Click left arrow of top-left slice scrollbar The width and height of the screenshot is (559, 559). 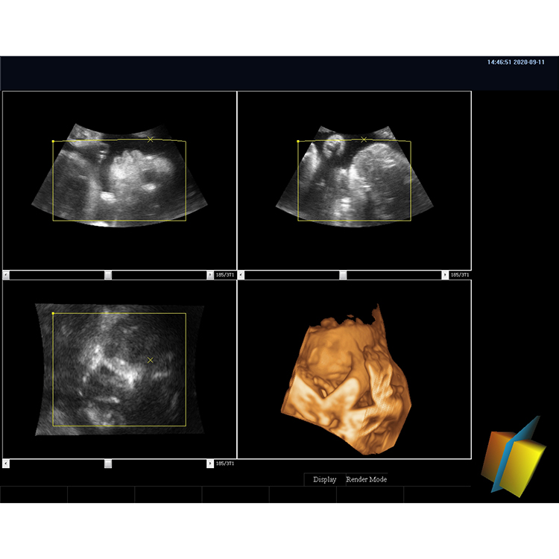pos(6,275)
